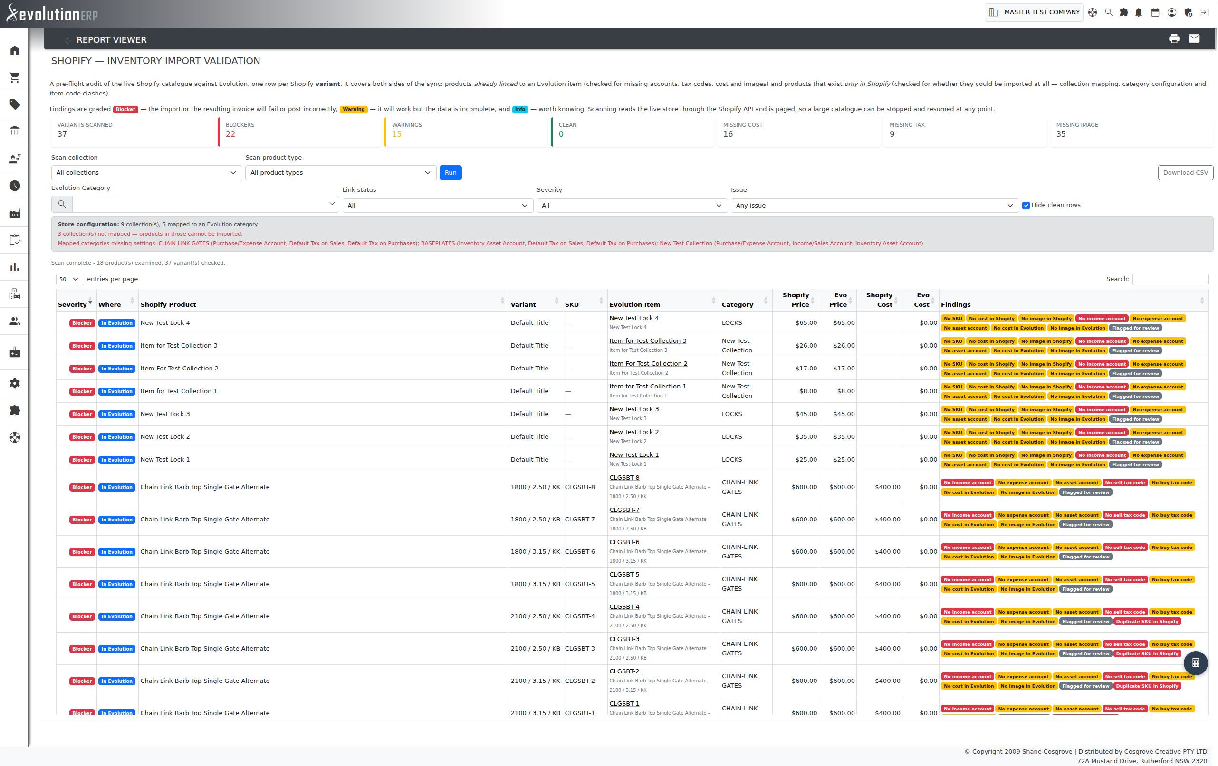Click the puzzle piece icon in top bar
The height and width of the screenshot is (766, 1218).
pyautogui.click(x=1124, y=12)
